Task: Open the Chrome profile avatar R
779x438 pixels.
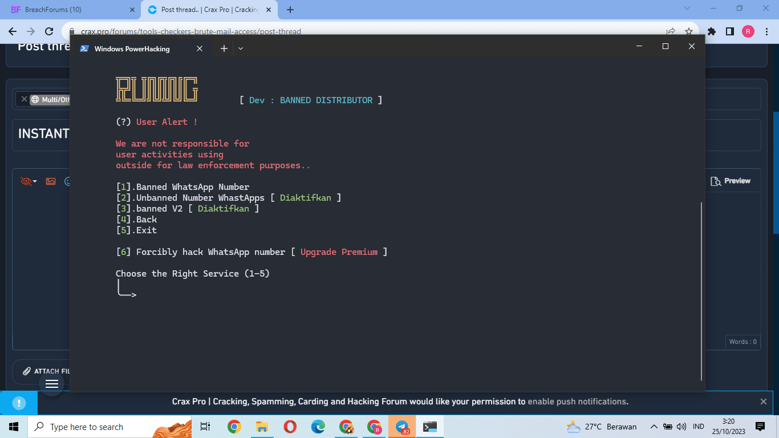Action: [748, 31]
